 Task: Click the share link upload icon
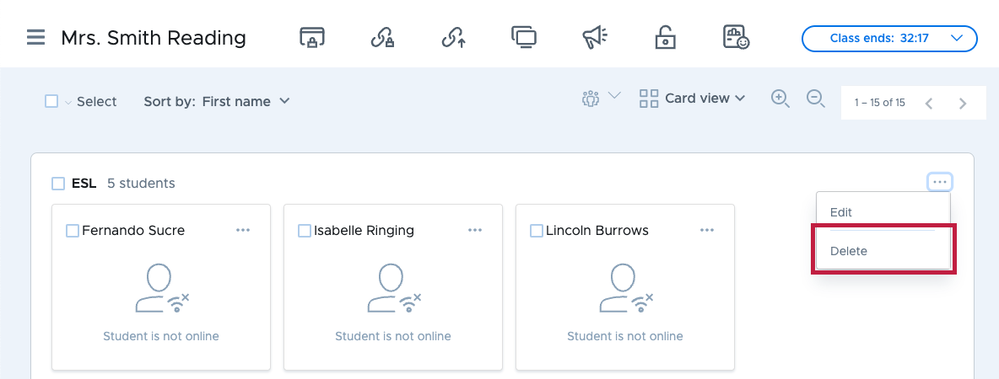(453, 38)
